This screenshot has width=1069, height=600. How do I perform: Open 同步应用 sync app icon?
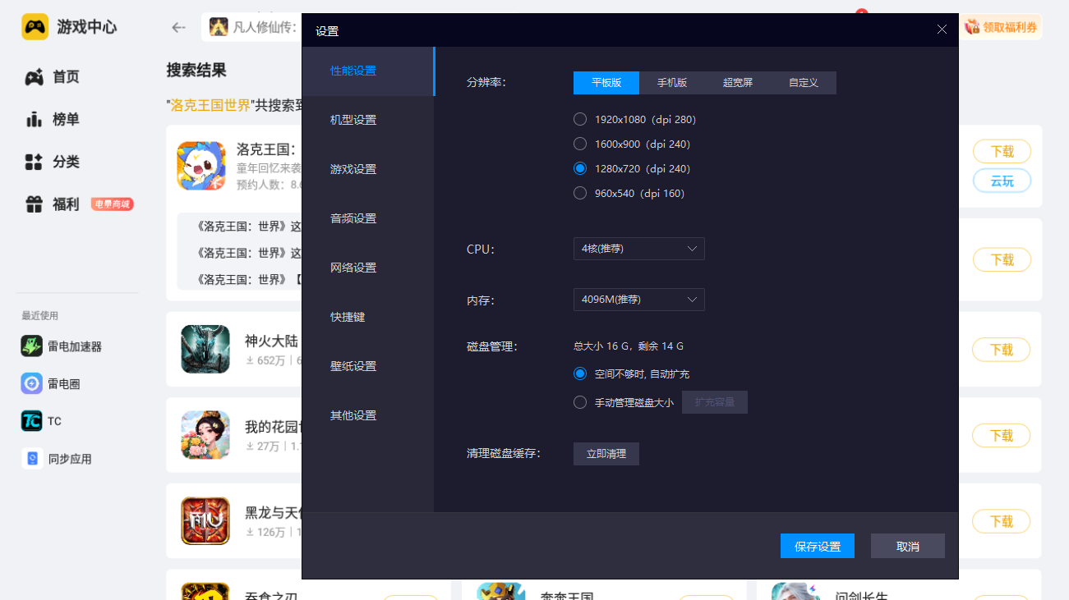(x=32, y=459)
